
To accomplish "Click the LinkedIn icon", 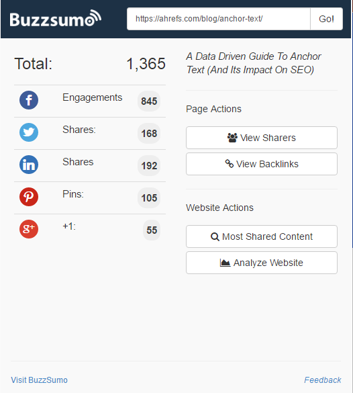I will [x=29, y=165].
